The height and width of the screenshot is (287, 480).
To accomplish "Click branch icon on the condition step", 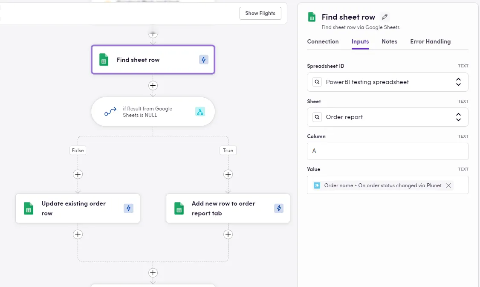I will [x=200, y=112].
